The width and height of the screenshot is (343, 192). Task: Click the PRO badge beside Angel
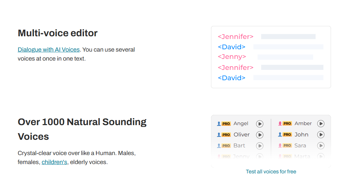point(226,124)
